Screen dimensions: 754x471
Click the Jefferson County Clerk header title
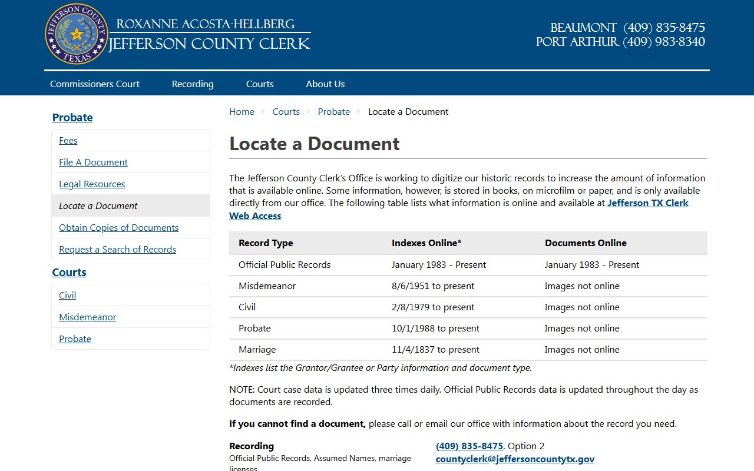tap(209, 44)
